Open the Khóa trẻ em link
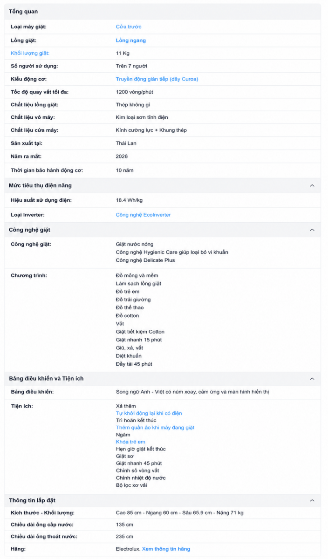The height and width of the screenshot is (559, 328). [x=130, y=442]
